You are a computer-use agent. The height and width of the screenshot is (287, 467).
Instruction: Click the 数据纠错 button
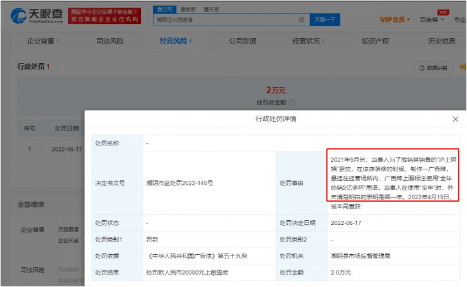pos(433,68)
